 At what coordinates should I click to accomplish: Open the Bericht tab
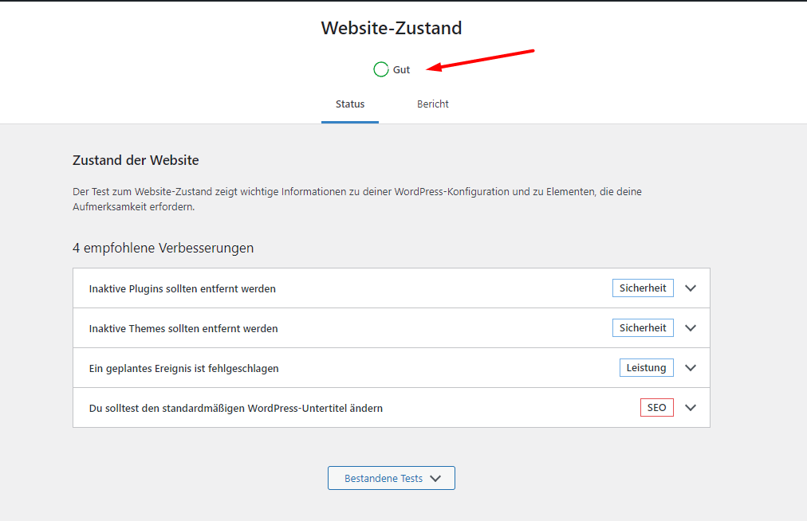point(433,104)
